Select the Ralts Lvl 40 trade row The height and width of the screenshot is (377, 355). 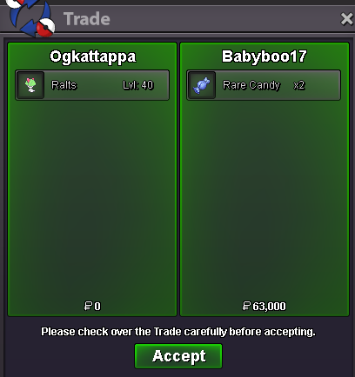[92, 85]
